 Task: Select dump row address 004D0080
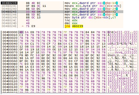click(x=10, y=55)
